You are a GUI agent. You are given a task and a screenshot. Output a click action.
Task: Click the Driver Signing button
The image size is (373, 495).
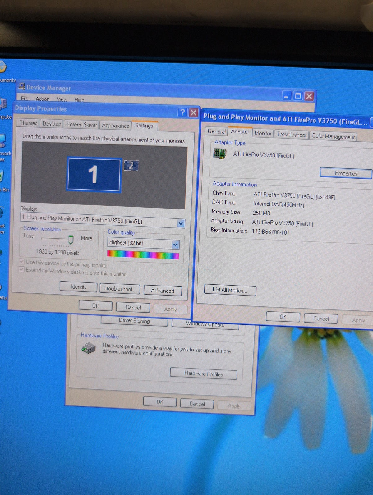coord(134,320)
